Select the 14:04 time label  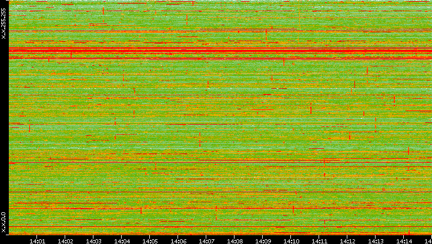click(x=122, y=241)
